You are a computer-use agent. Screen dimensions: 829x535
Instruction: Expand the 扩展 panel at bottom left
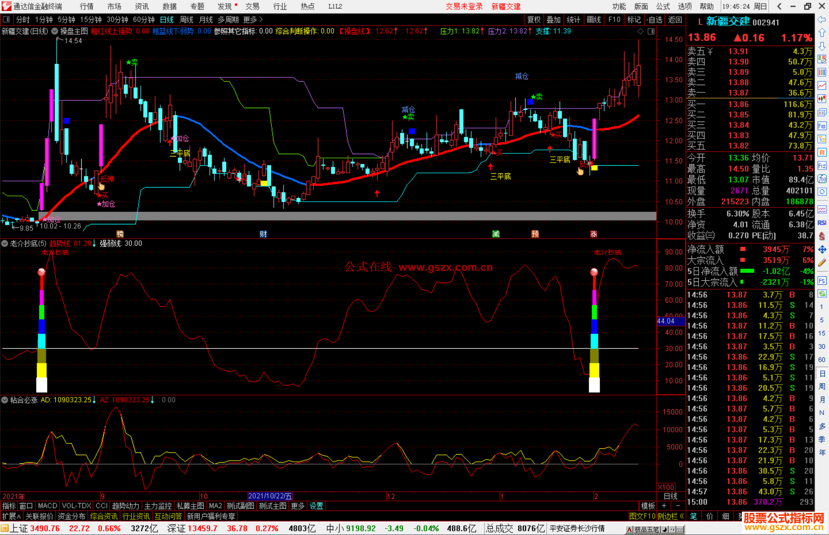(12, 516)
